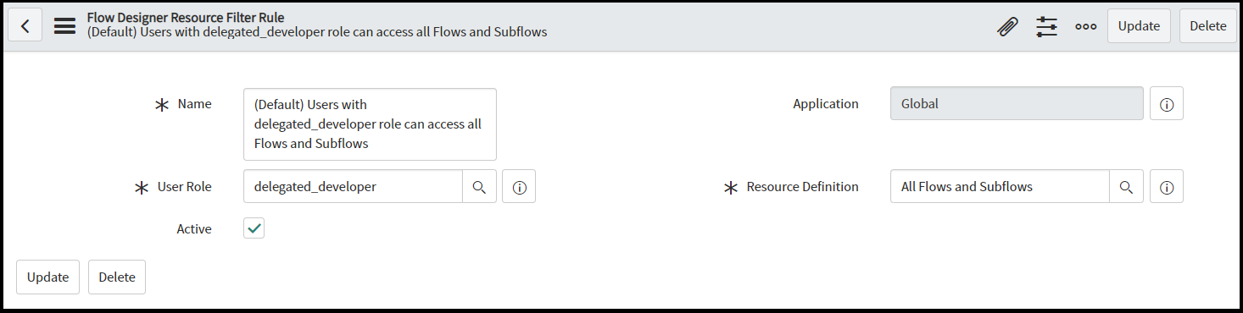Preview User Role record info icon
The width and height of the screenshot is (1243, 313).
pyautogui.click(x=519, y=187)
